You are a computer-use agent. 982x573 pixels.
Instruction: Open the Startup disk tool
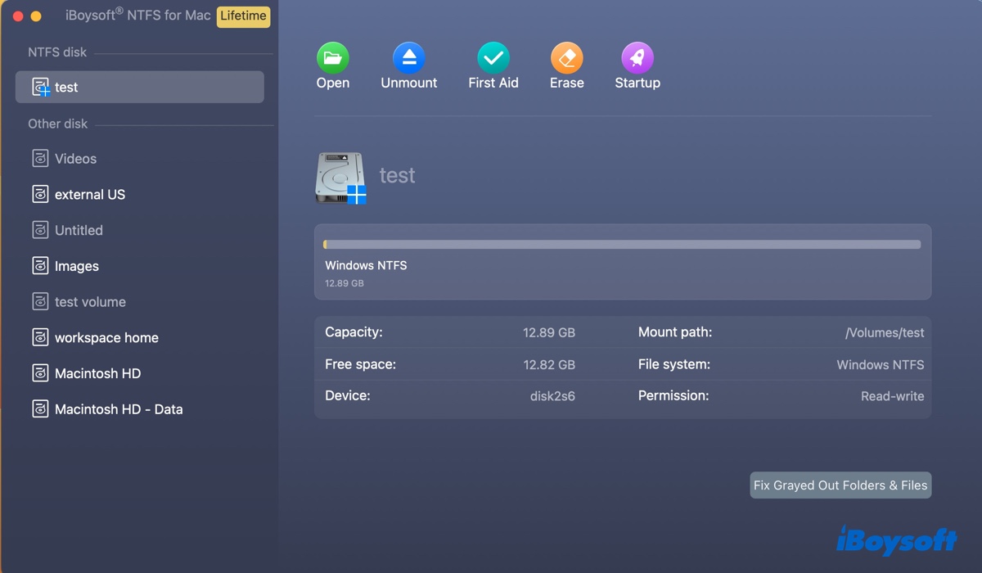coord(637,64)
